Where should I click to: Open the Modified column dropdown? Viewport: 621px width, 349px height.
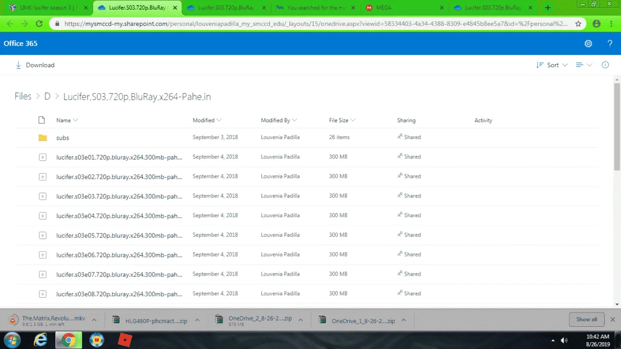(x=219, y=120)
